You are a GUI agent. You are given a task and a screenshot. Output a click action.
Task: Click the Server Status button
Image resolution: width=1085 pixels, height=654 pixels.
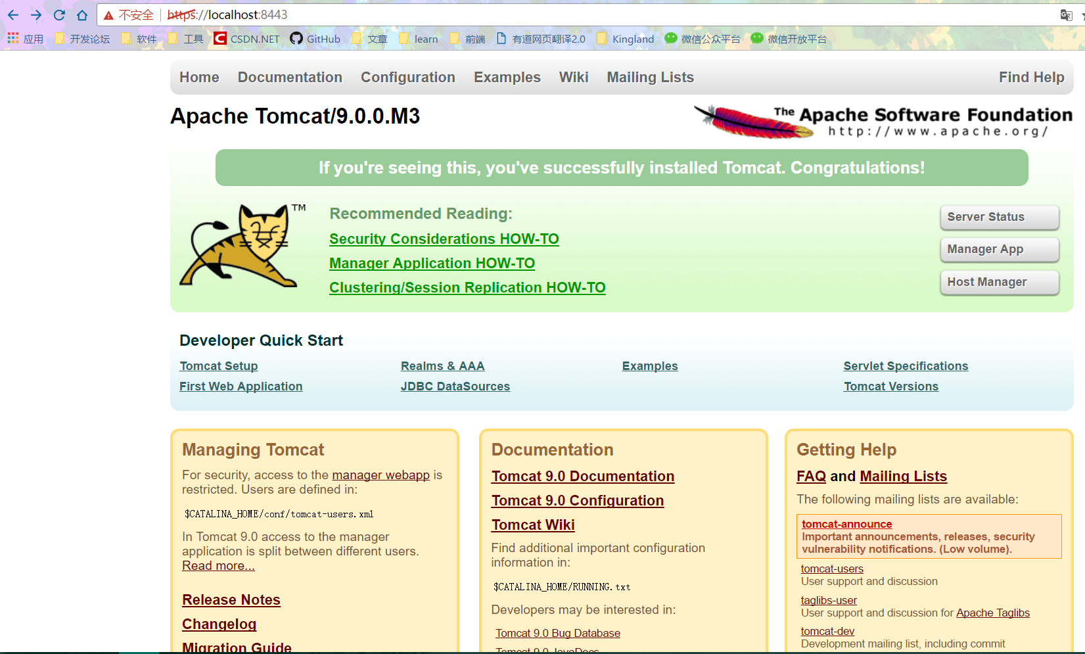pos(1000,217)
